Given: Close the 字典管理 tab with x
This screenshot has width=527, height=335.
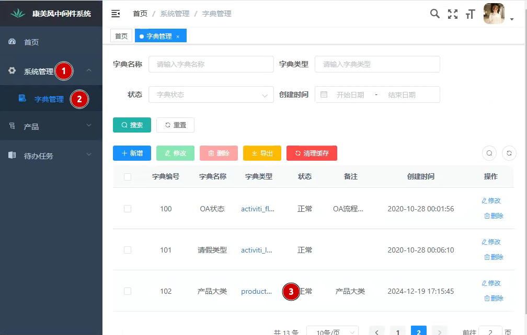Looking at the screenshot, I should (178, 37).
